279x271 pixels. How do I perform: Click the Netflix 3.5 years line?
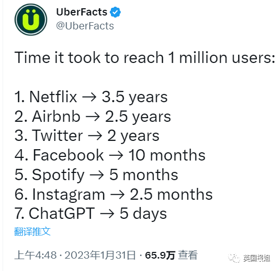[x=91, y=97]
